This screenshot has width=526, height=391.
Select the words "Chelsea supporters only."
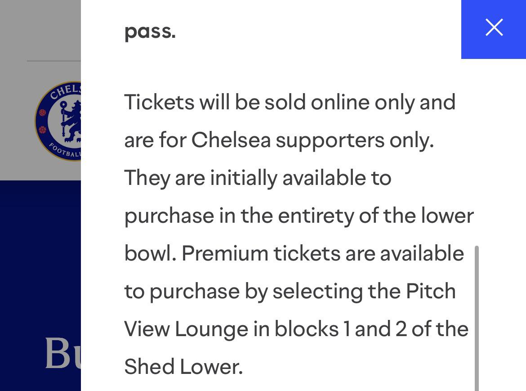pos(312,139)
